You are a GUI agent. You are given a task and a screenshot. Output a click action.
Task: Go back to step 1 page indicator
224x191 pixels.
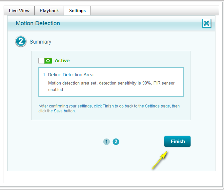coord(106,142)
